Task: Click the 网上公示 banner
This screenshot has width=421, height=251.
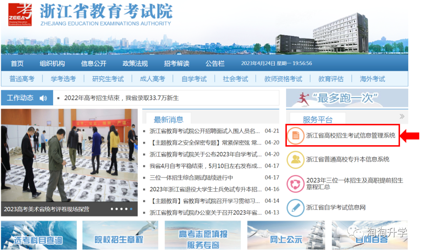Action: click(x=286, y=235)
